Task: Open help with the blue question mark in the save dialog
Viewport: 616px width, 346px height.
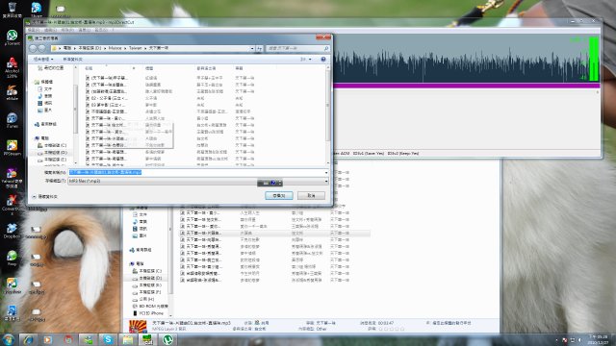Action: pyautogui.click(x=323, y=60)
